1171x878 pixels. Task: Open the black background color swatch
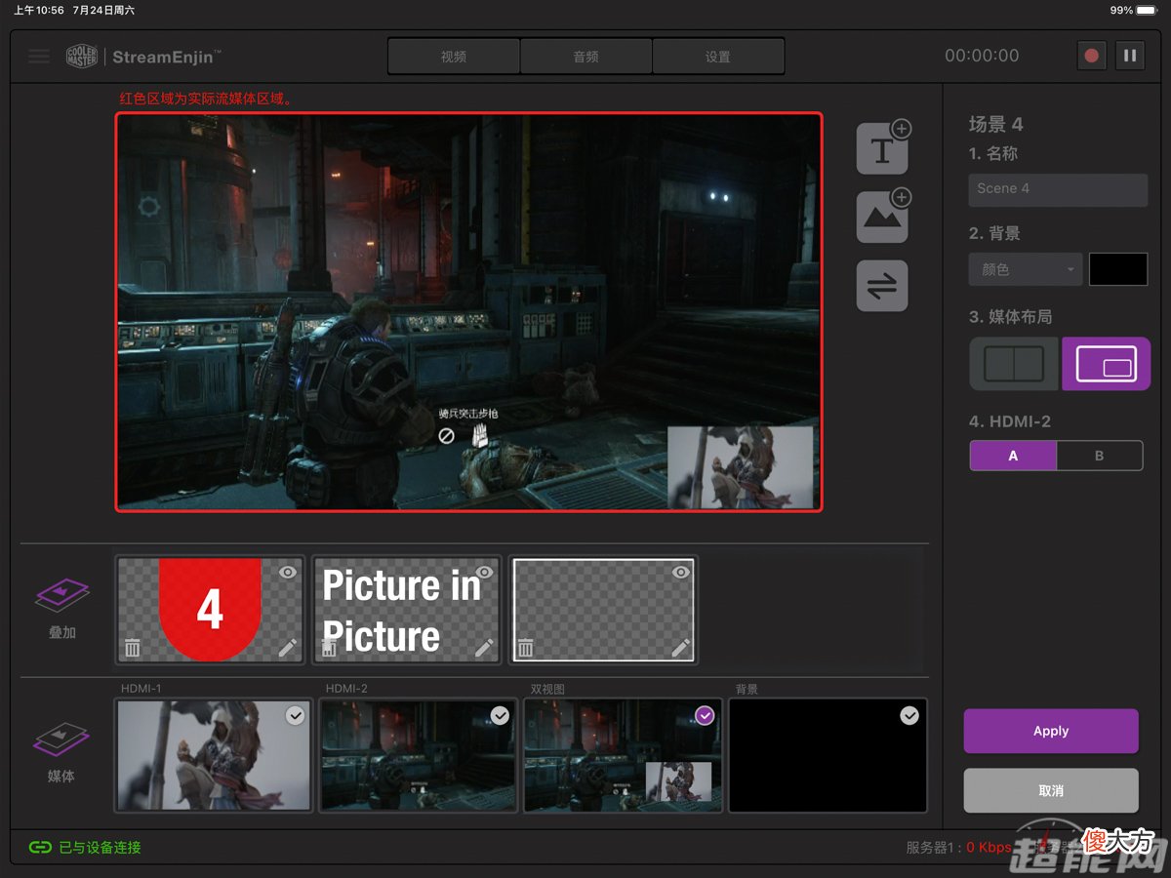(1118, 269)
